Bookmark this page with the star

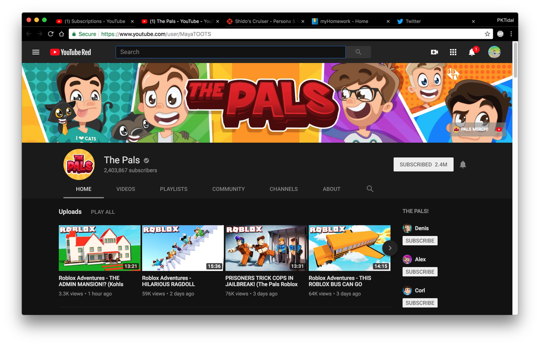487,34
